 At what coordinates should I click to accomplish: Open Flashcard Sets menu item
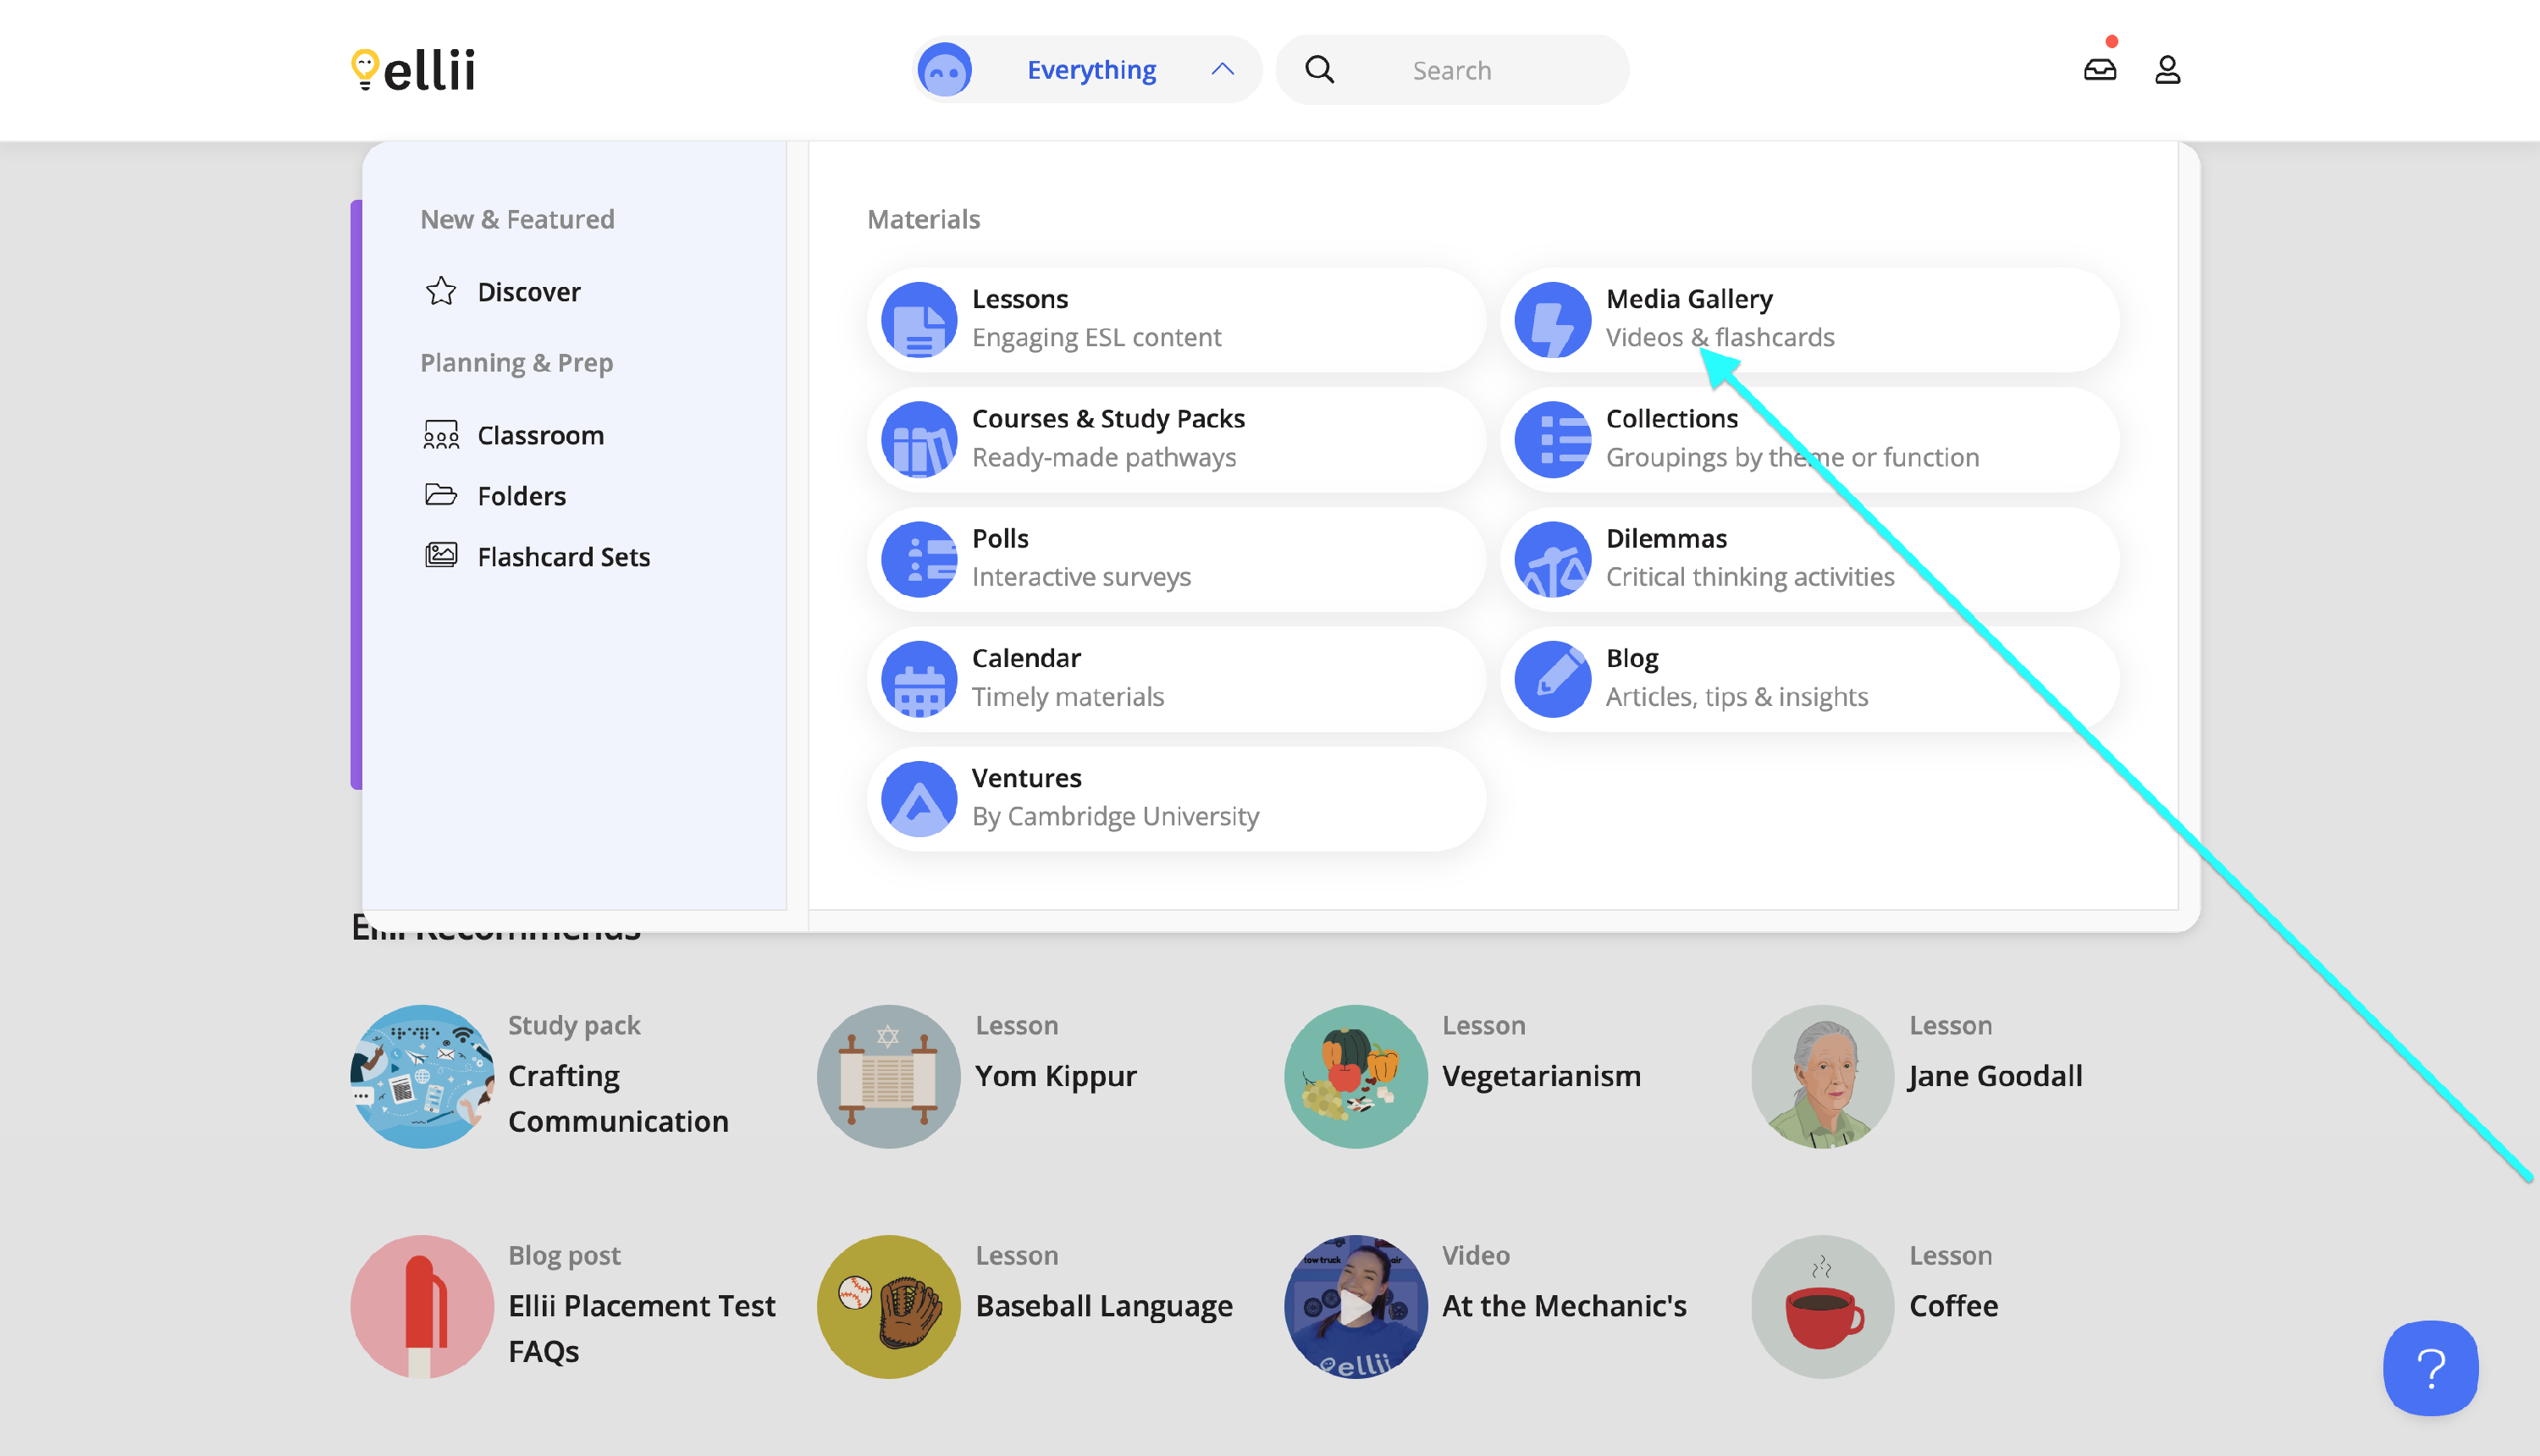tap(563, 557)
